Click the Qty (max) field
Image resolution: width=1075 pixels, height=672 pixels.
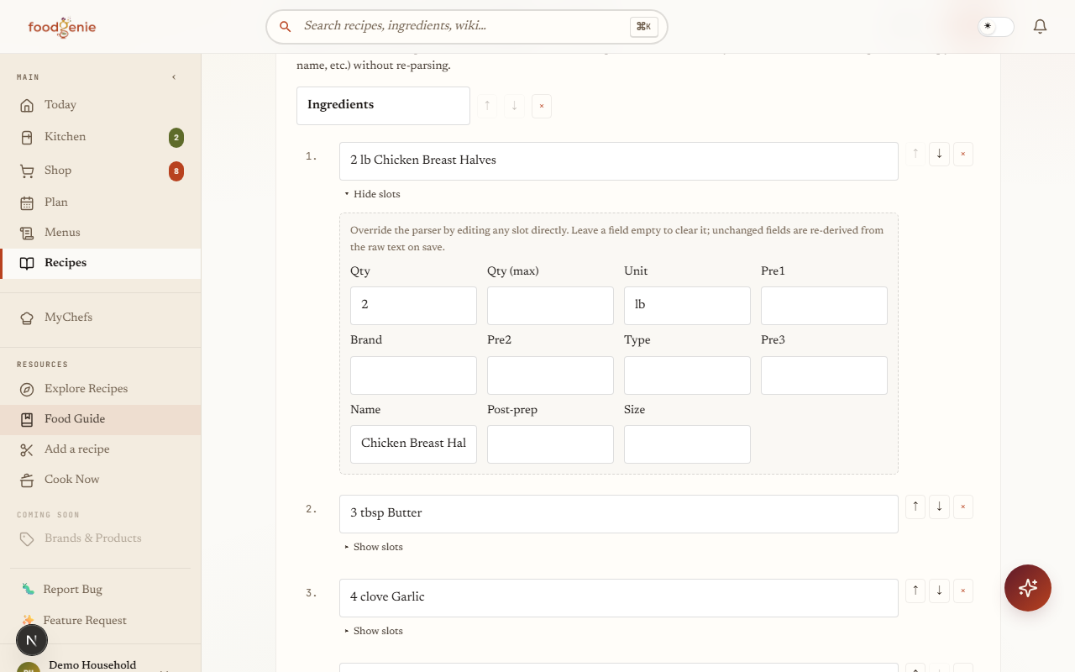tap(550, 306)
